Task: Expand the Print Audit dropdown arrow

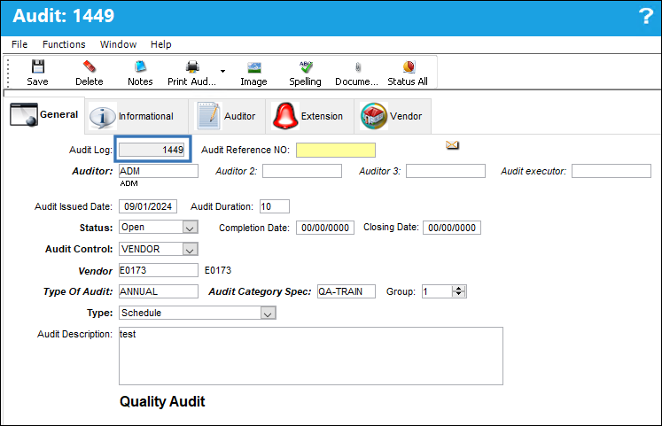Action: (x=222, y=71)
